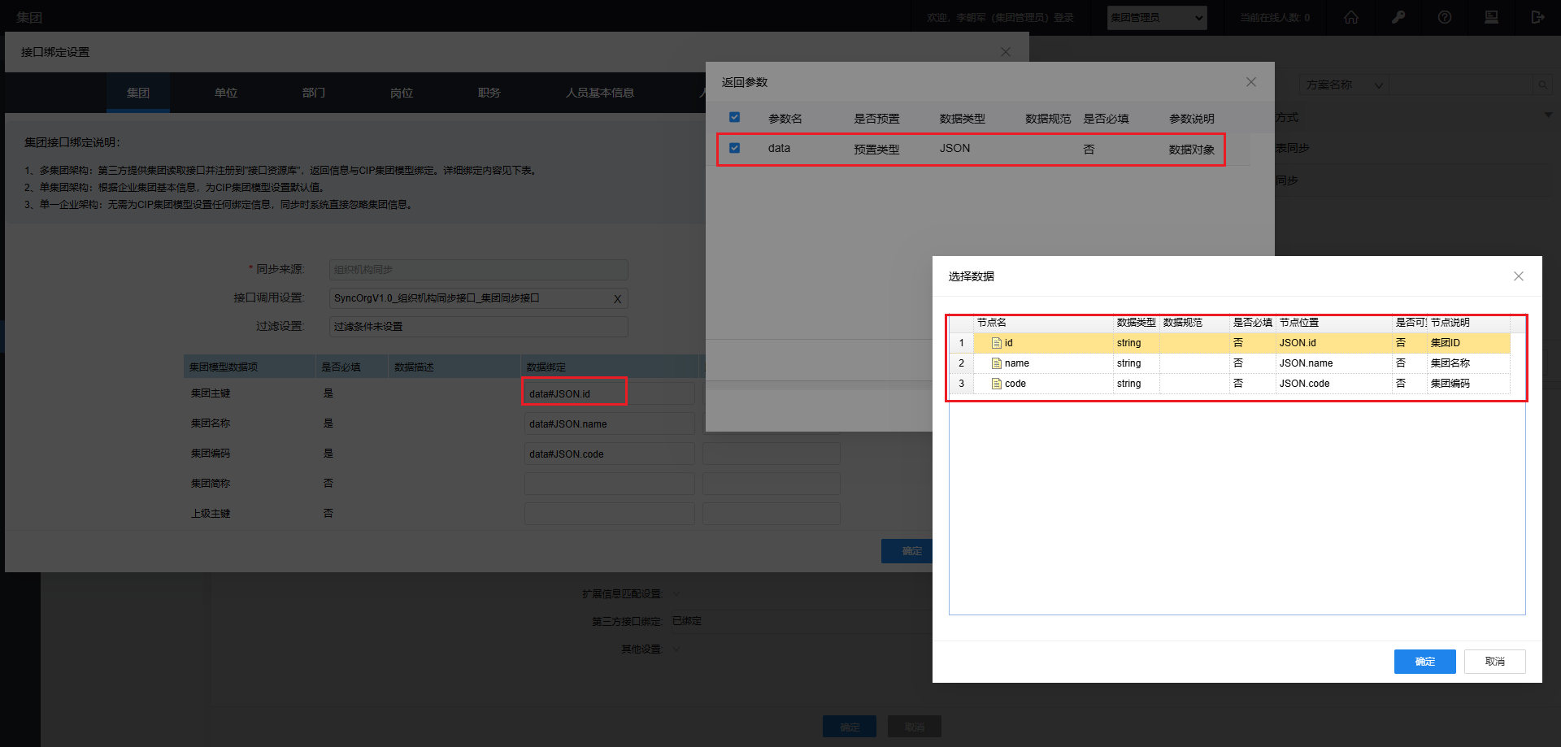Clear the 接口调用设置 field with its X

click(x=617, y=299)
